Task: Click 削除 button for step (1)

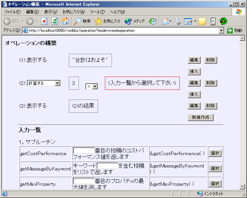Action: (211, 60)
